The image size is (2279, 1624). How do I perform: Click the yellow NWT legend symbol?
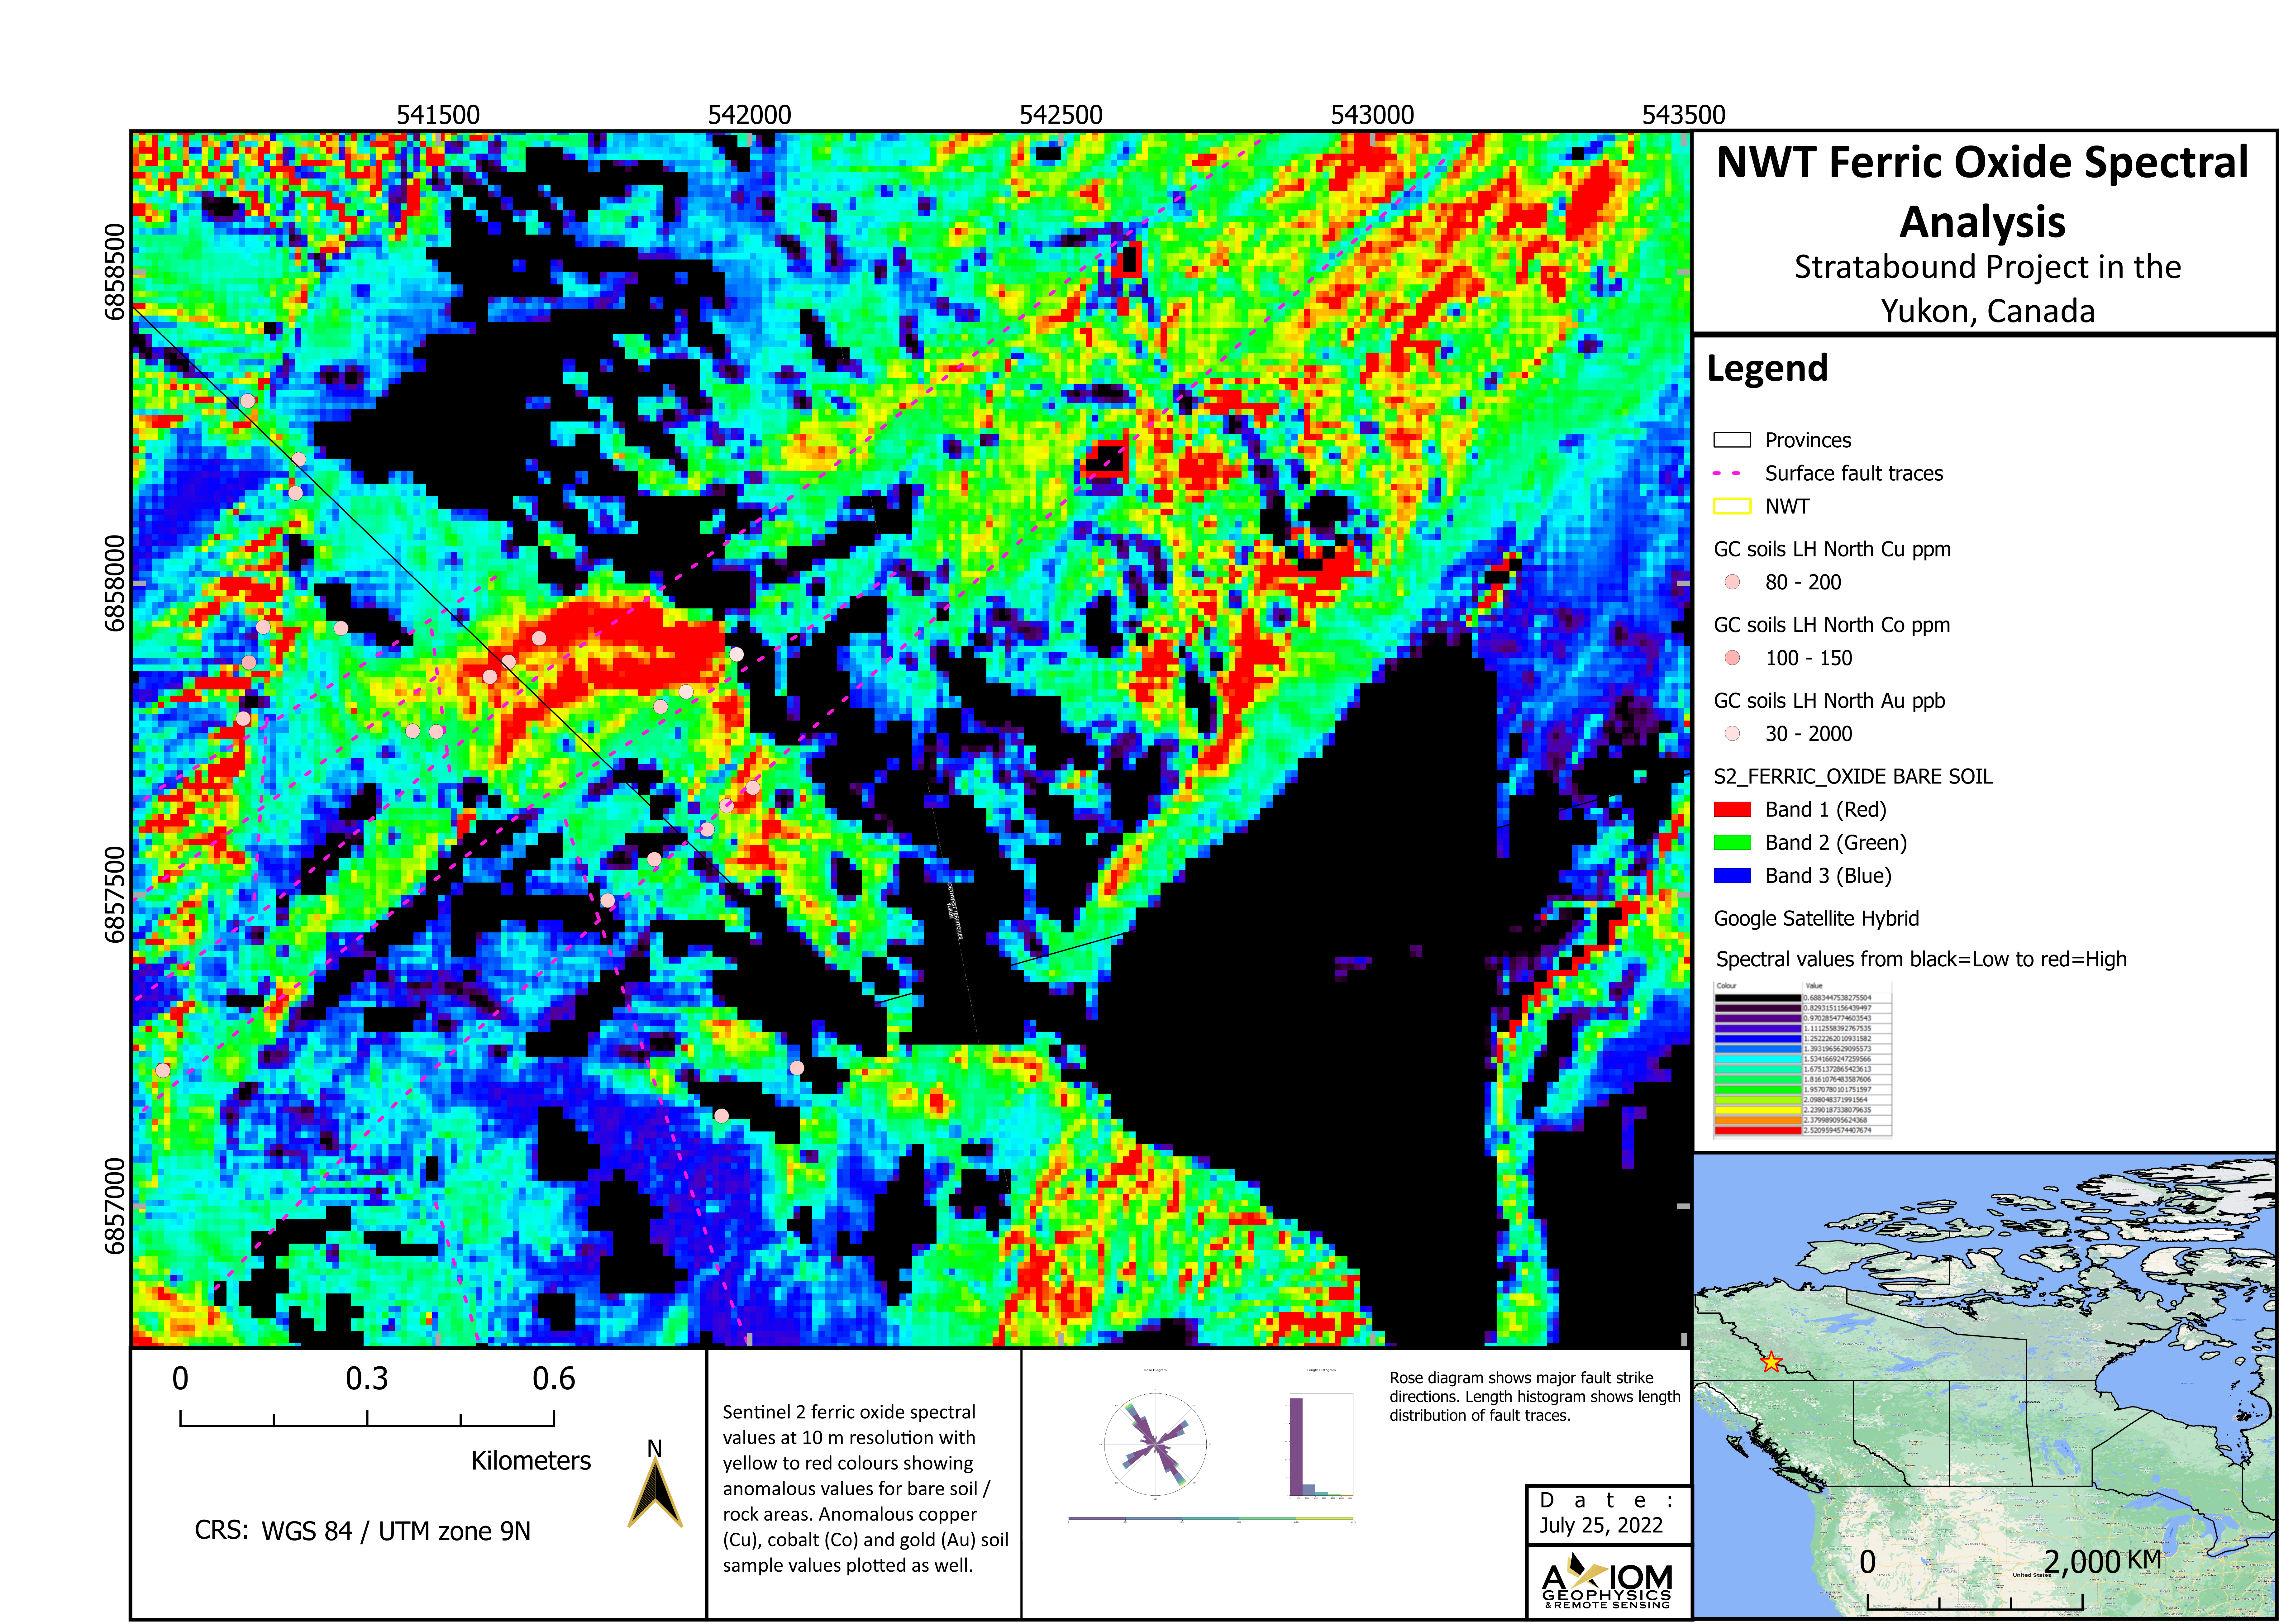(1732, 506)
